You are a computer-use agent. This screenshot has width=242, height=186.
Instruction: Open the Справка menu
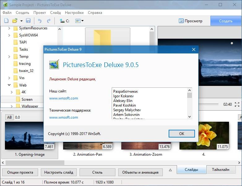[x=95, y=13]
